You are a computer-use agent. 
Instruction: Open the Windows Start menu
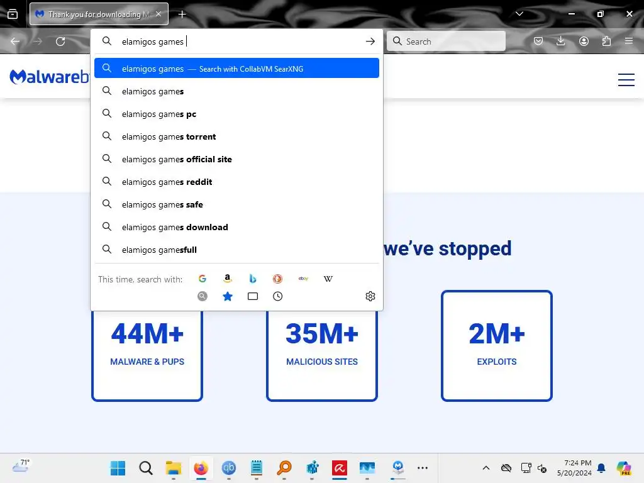(x=118, y=468)
